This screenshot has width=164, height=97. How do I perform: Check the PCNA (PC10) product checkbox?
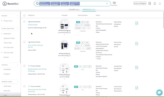click(24, 22)
